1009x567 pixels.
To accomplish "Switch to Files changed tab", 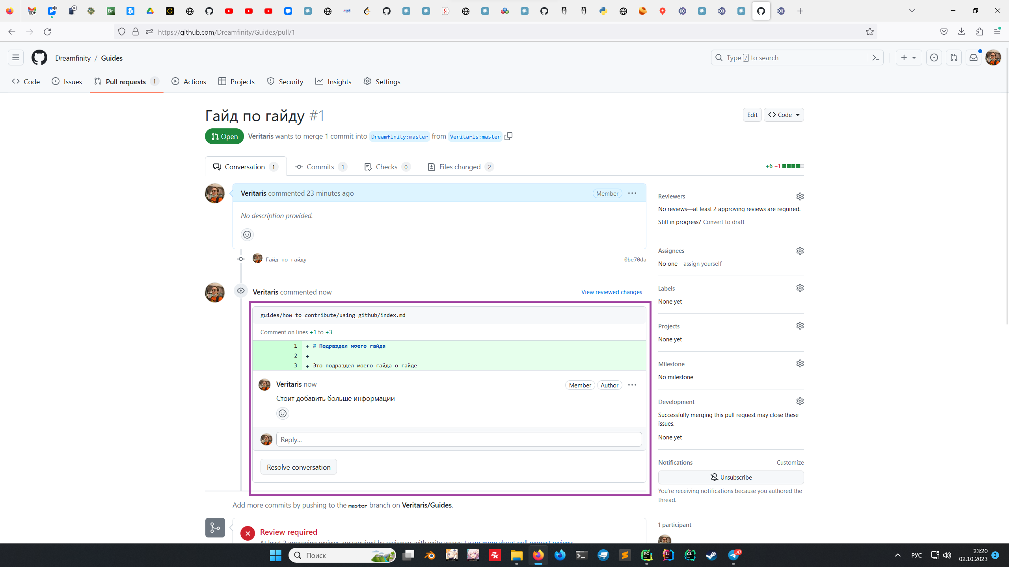I will (460, 167).
